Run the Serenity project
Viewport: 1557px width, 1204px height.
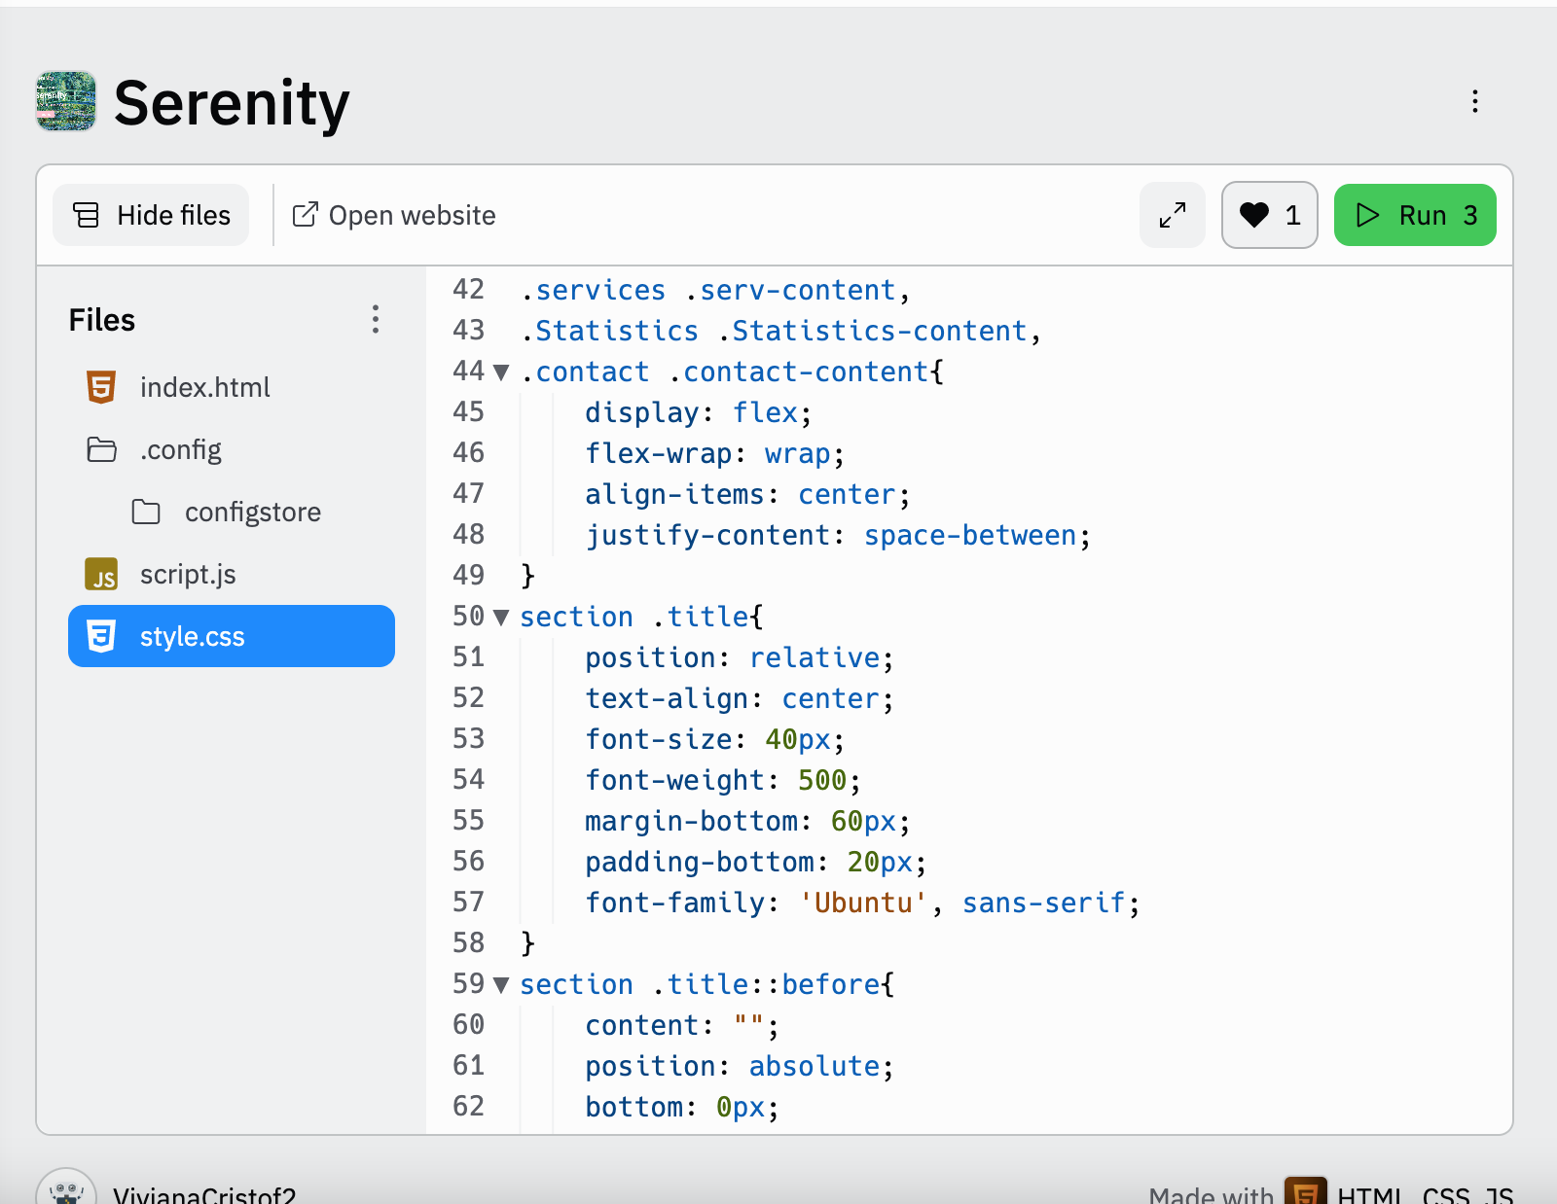tap(1415, 215)
